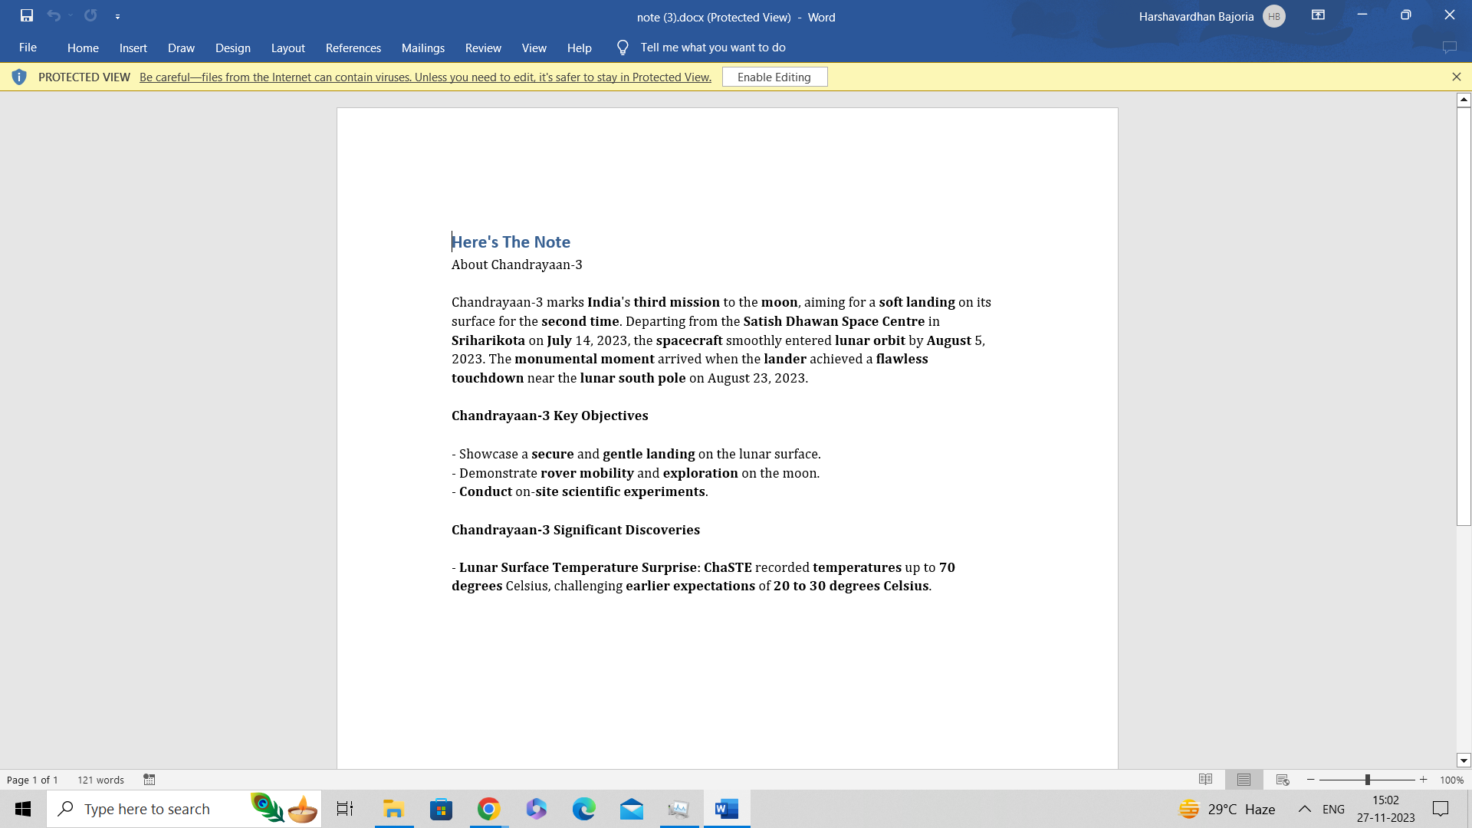
Task: Expand Customize Quick Access Toolbar dropdown
Action: click(x=117, y=16)
